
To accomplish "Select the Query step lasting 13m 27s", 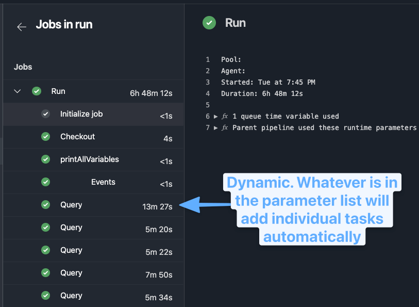I will [x=71, y=205].
